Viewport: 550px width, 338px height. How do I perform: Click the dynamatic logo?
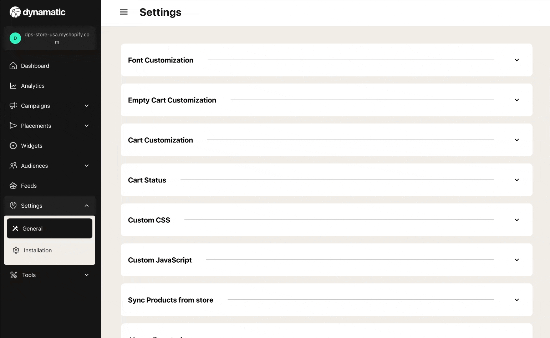pos(37,12)
